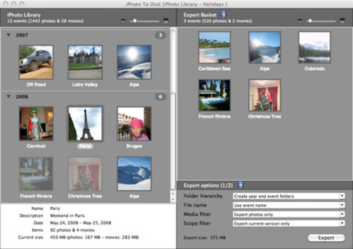Select the Paris event thumbnail
This screenshot has height=249, width=353.
click(x=85, y=124)
